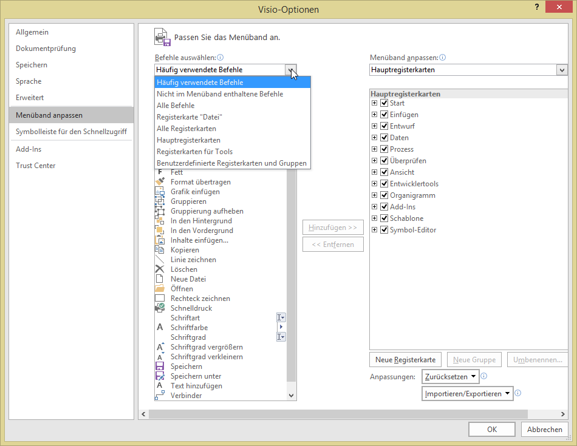Toggle the Entwurf checkbox
This screenshot has width=577, height=446.
tap(384, 126)
